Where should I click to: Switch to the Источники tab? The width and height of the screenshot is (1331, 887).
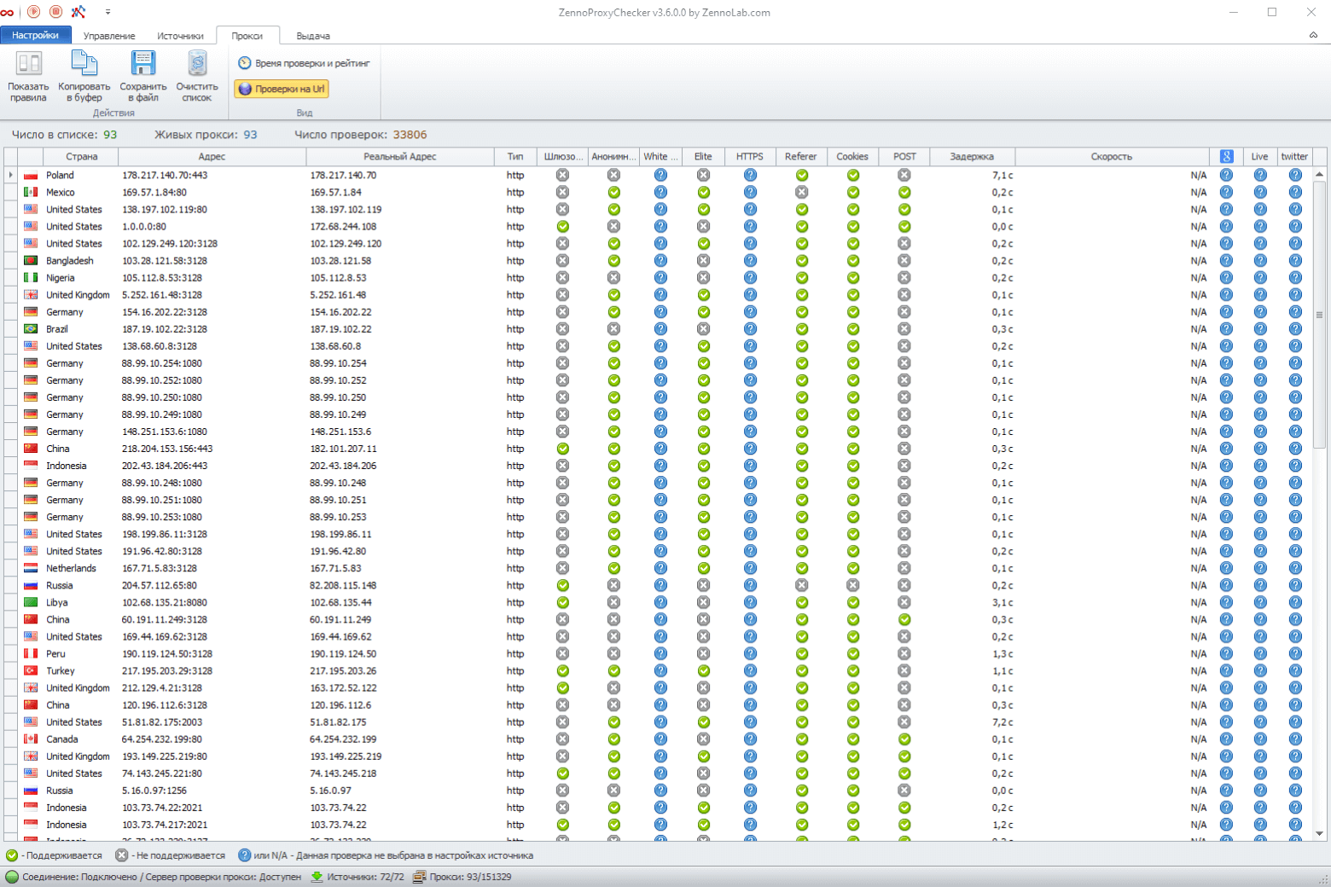coord(180,36)
